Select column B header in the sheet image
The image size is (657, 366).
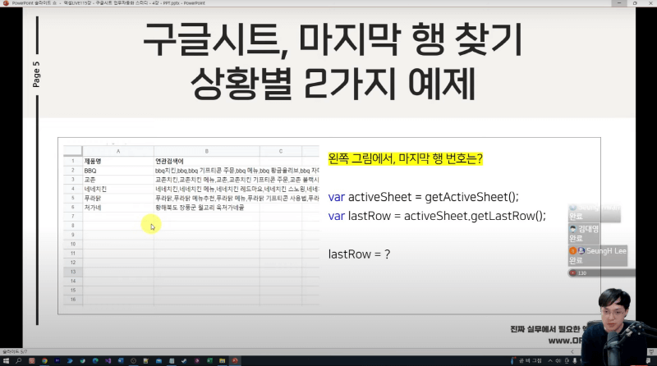tap(207, 151)
